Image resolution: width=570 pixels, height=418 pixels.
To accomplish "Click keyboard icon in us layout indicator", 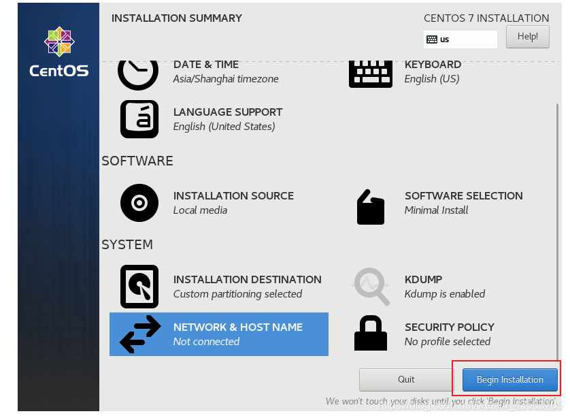I will tap(431, 39).
